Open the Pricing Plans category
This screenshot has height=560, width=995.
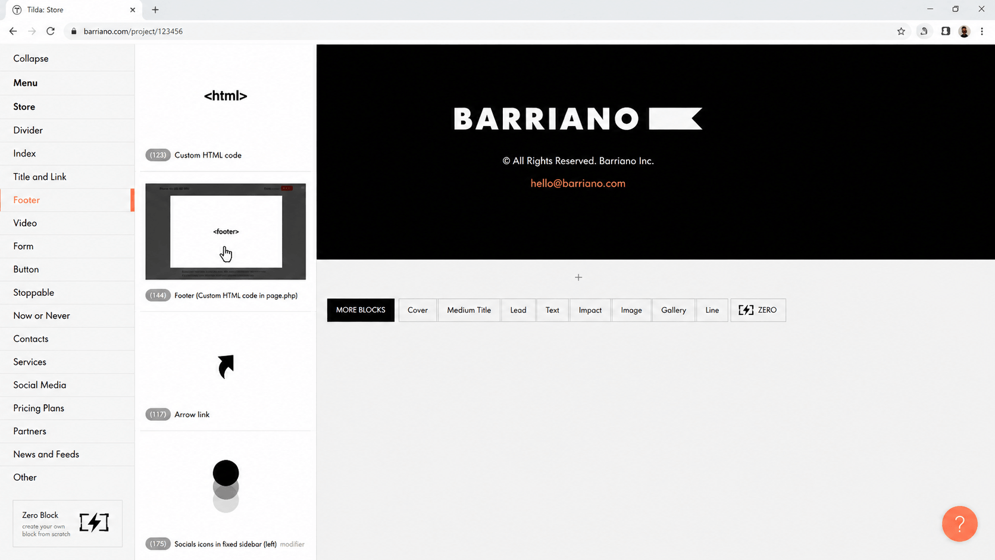point(67,408)
